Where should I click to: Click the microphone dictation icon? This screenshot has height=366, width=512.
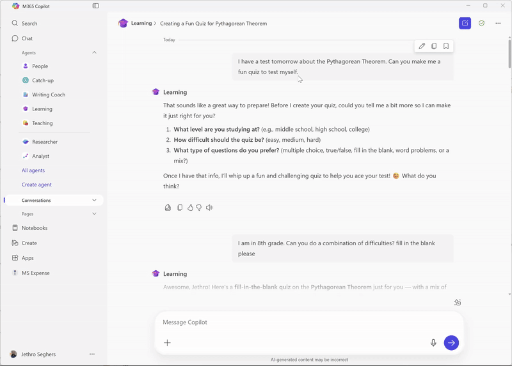coord(433,342)
